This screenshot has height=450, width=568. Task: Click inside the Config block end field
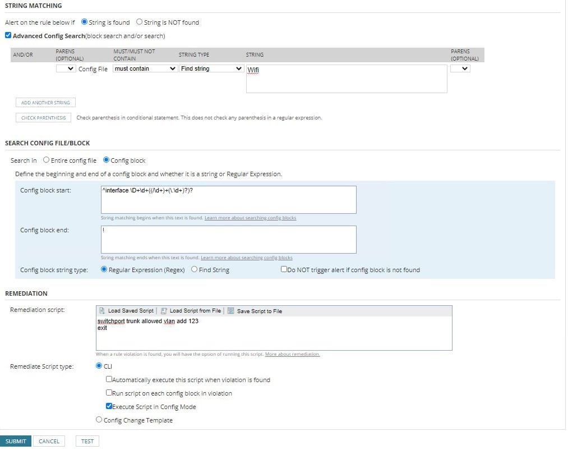pos(229,240)
